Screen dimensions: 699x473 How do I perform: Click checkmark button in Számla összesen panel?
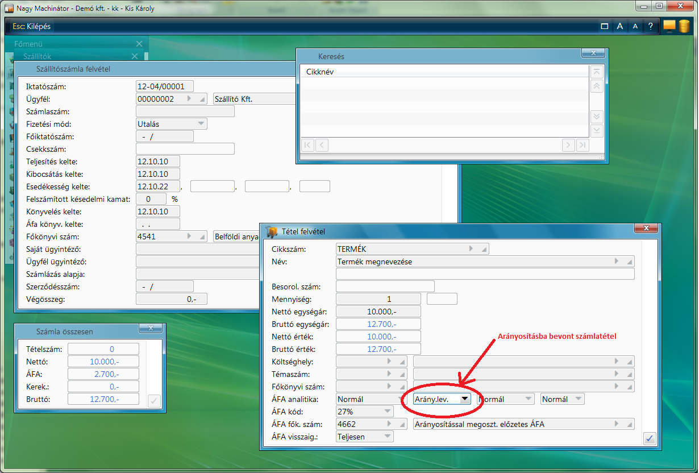pyautogui.click(x=154, y=401)
